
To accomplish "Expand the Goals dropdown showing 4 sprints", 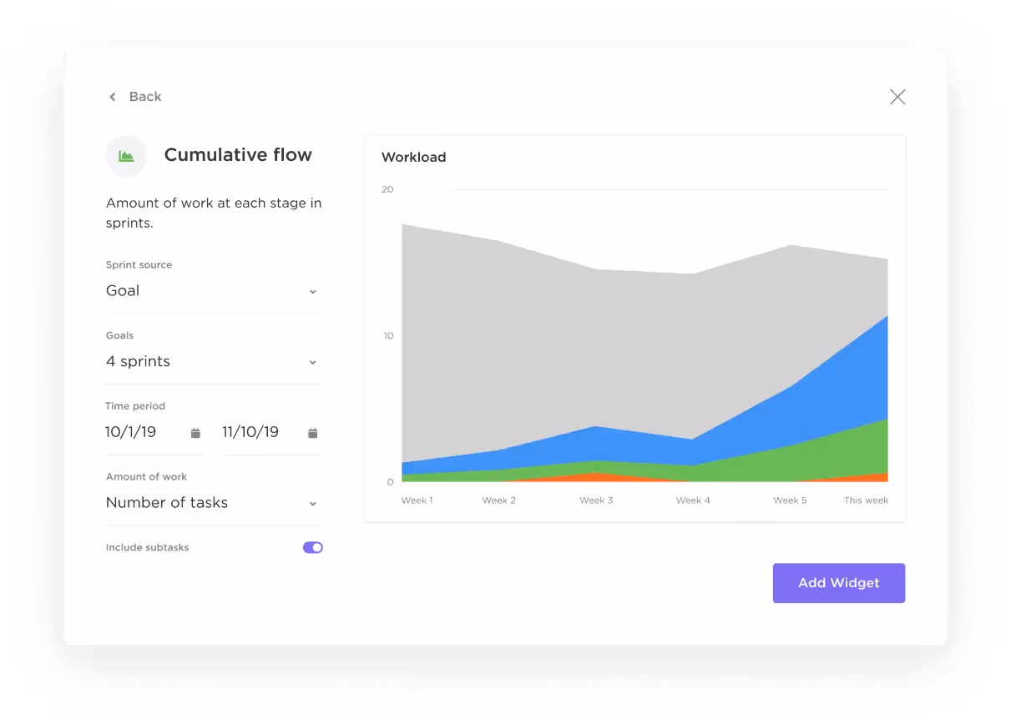I will pyautogui.click(x=213, y=361).
